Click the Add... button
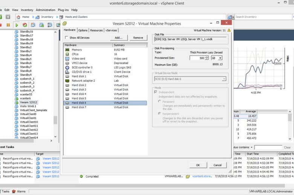294x195 pixels. [119, 38]
